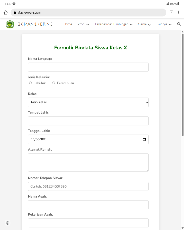Click the page vertical scrollbar

182,85
